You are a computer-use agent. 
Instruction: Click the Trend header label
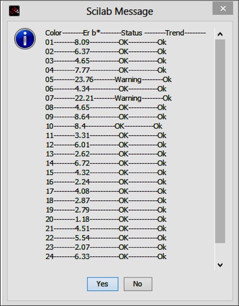[x=175, y=33]
